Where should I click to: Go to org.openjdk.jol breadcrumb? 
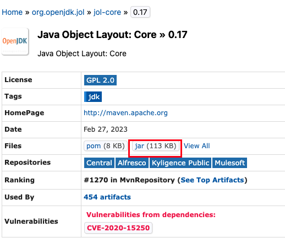coord(58,12)
